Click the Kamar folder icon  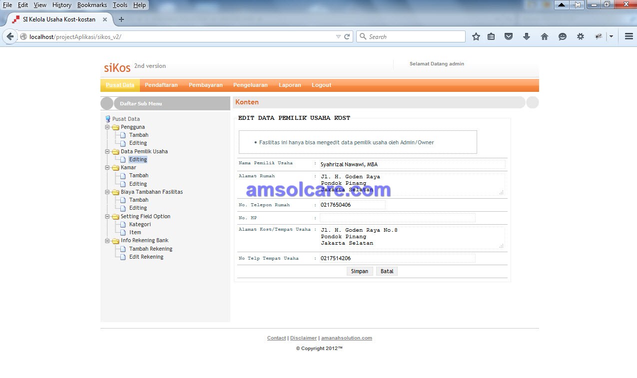pos(115,167)
